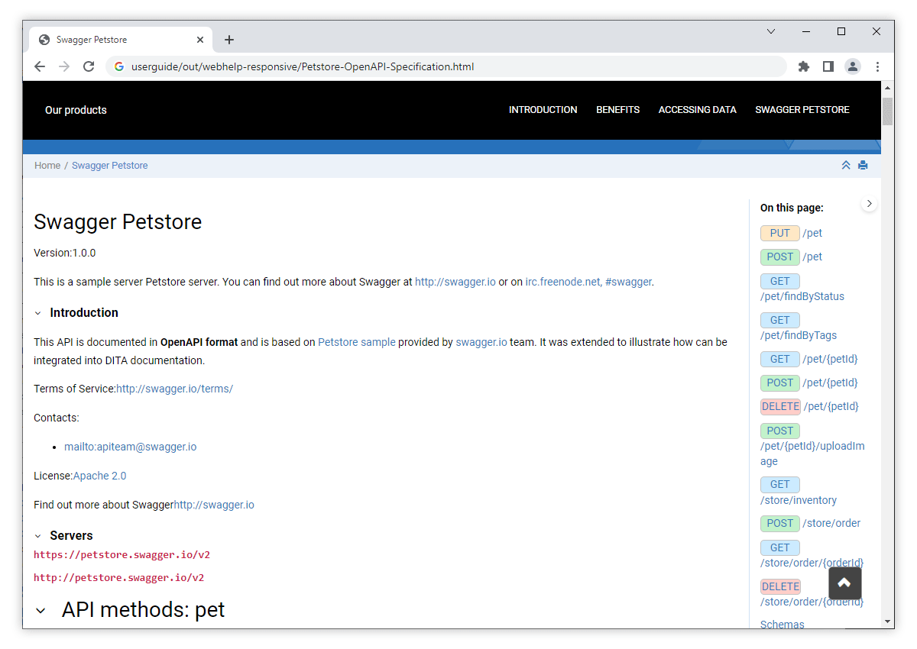The image size is (917, 649).
Task: Go to GET /store/order/{orderId} in outline
Action: (x=812, y=555)
